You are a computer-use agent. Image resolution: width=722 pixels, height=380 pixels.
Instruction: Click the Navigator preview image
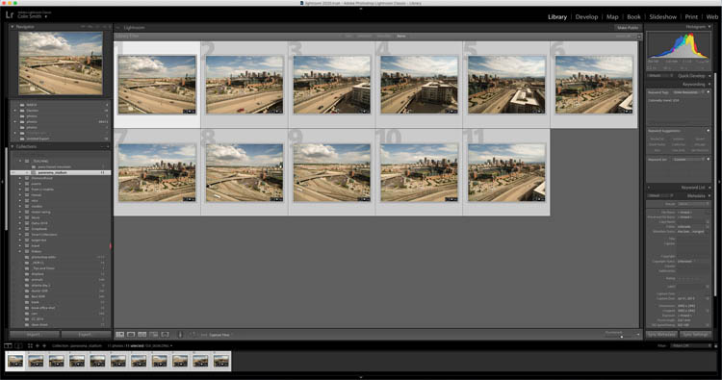tap(61, 63)
